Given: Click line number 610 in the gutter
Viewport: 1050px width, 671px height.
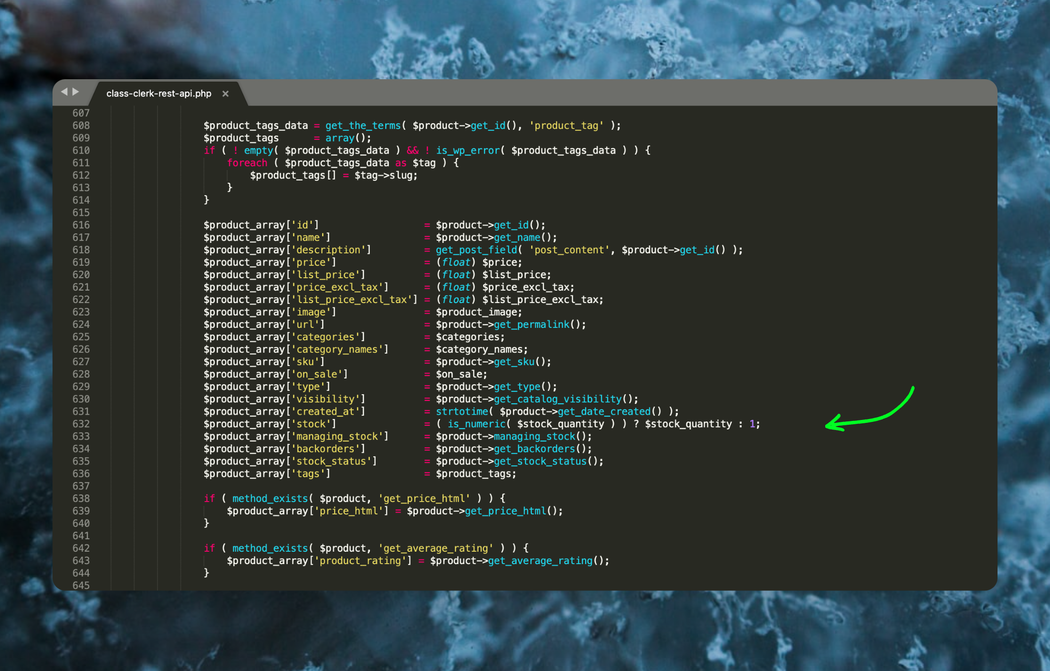Looking at the screenshot, I should tap(81, 150).
